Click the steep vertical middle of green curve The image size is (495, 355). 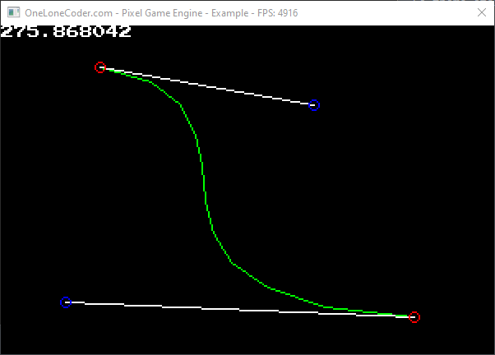tap(204, 185)
